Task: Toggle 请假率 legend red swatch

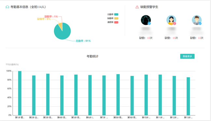Action: click(x=116, y=22)
